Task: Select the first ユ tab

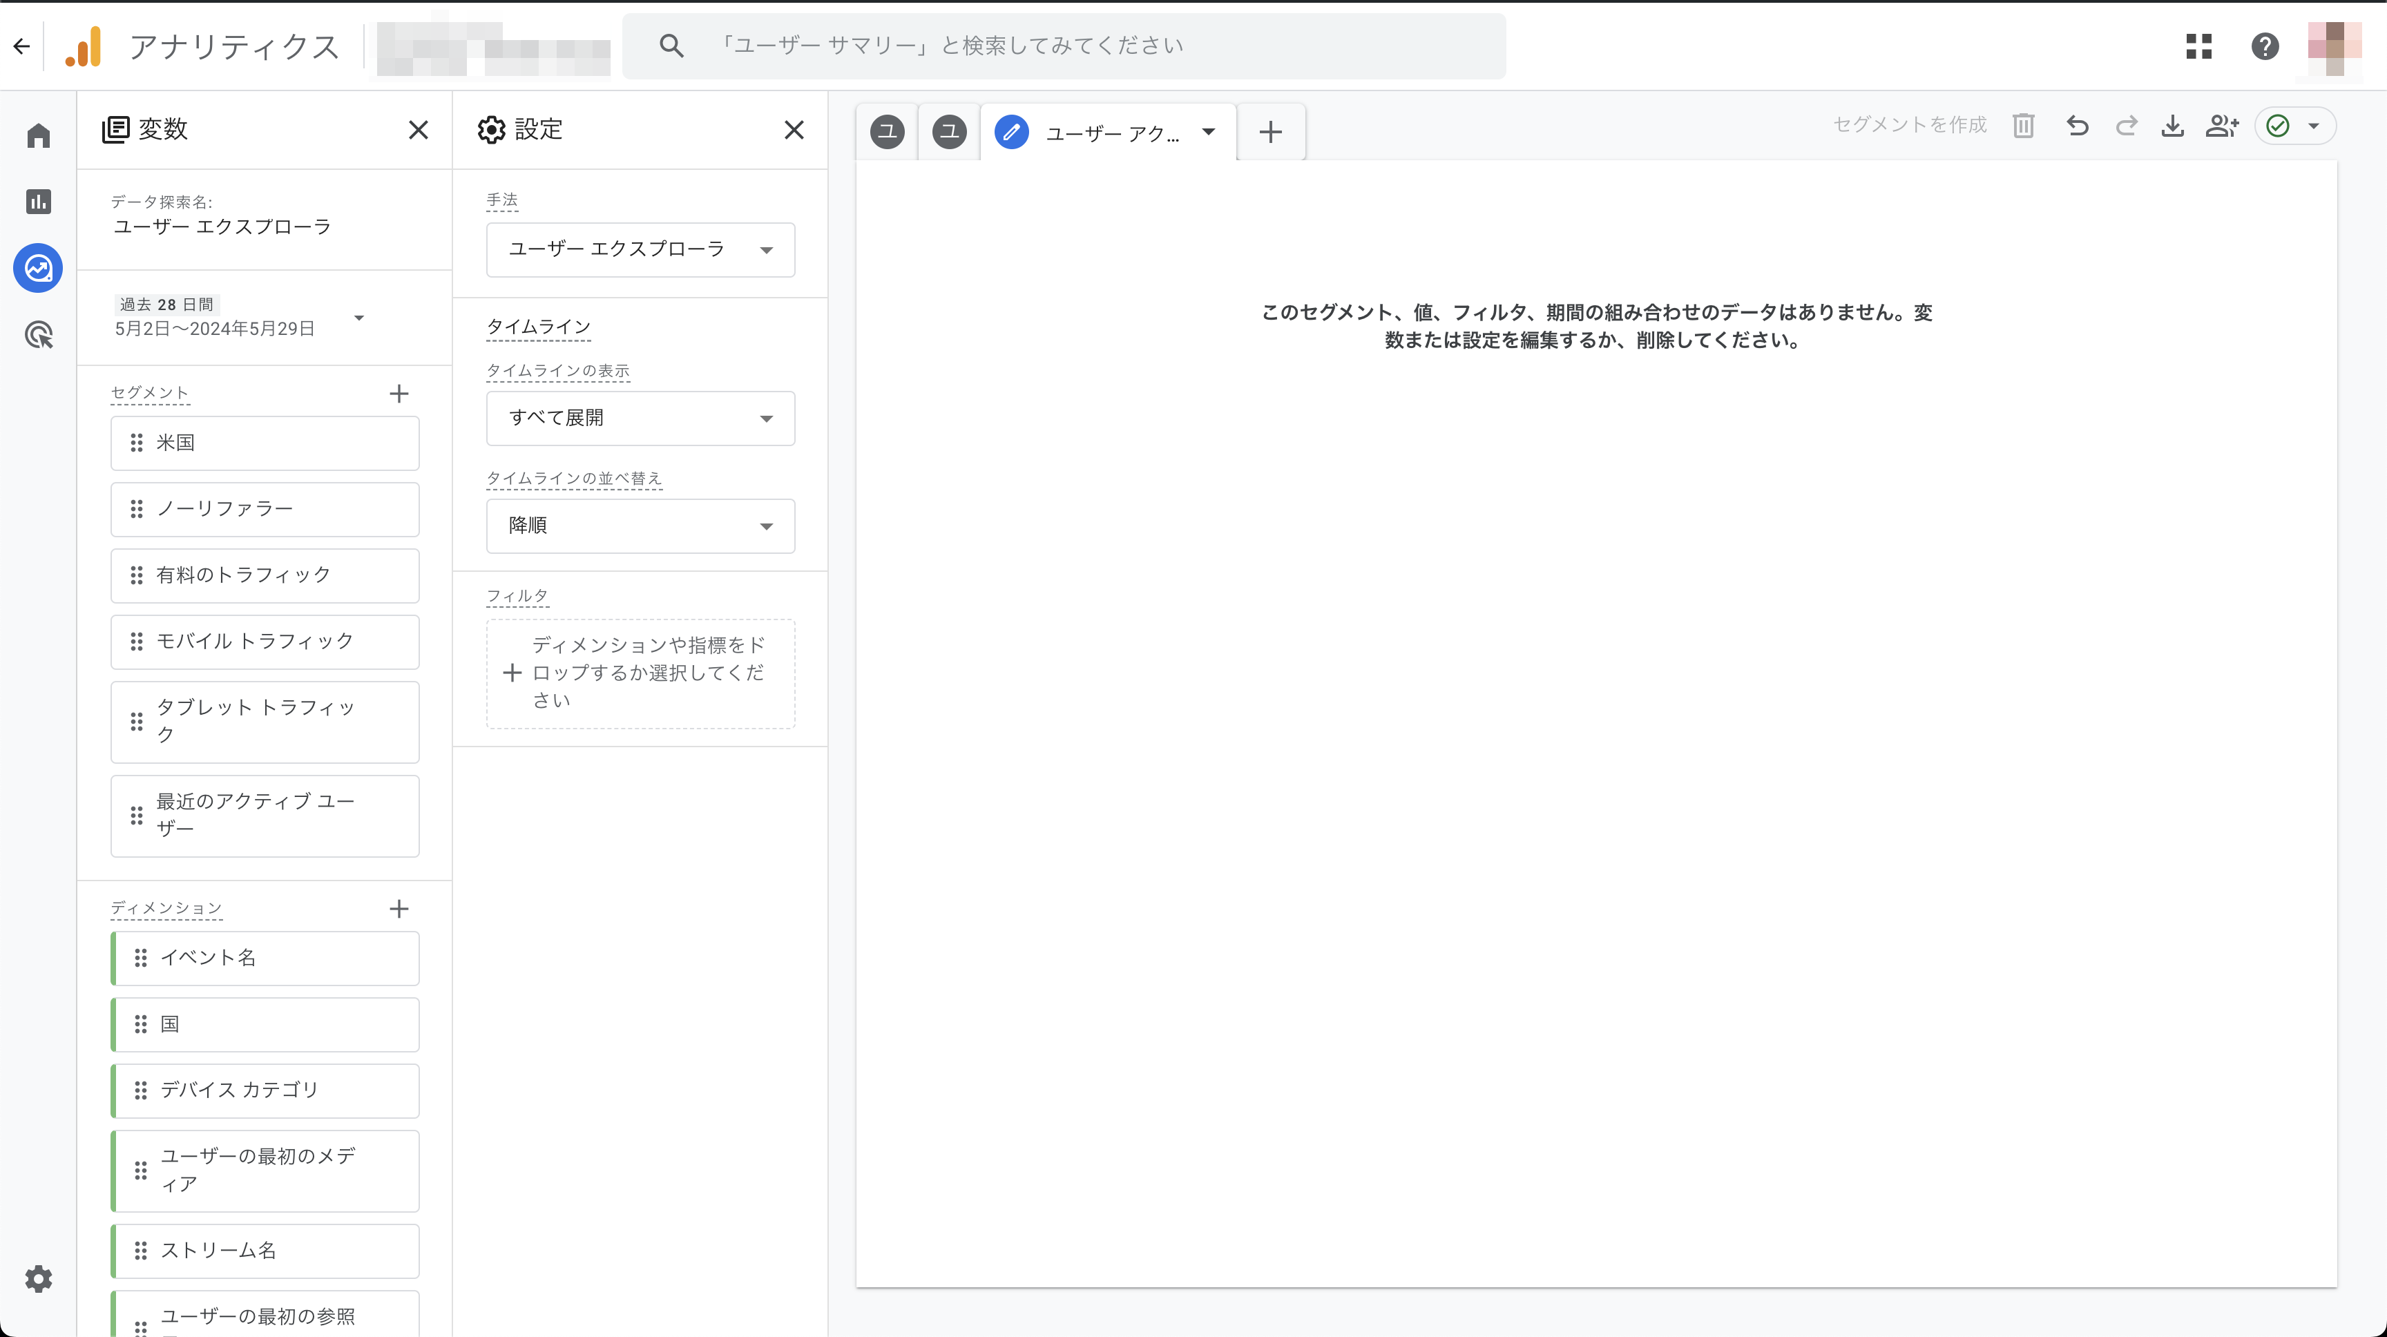Action: click(887, 132)
